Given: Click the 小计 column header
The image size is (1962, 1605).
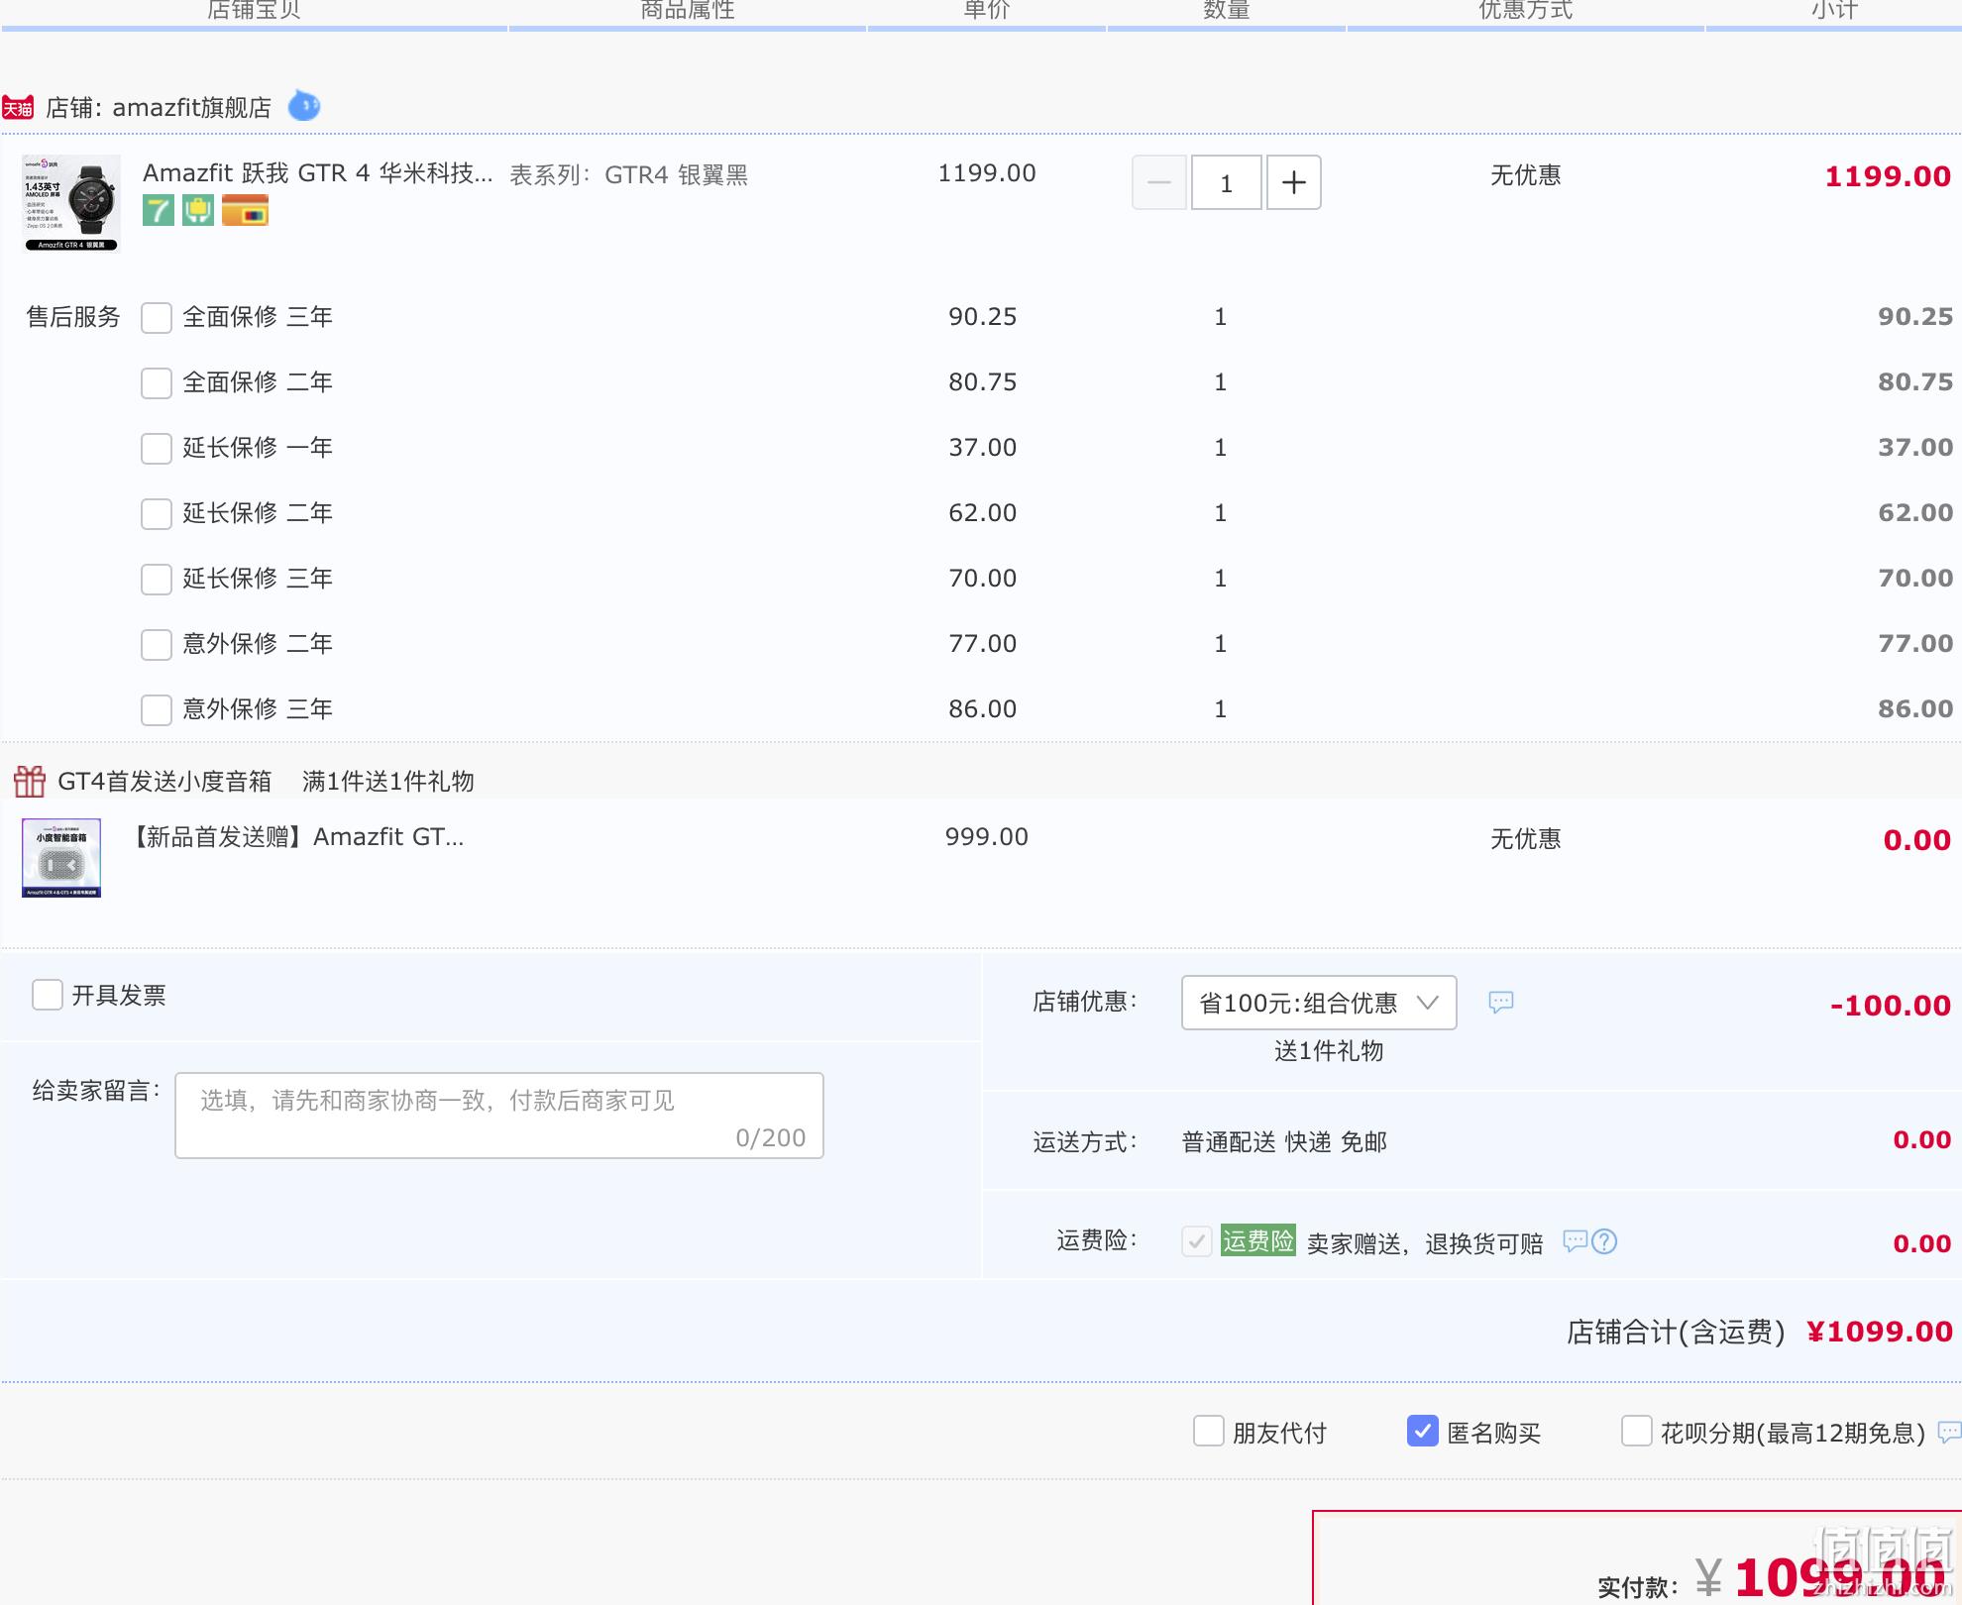Looking at the screenshot, I should [x=1835, y=10].
